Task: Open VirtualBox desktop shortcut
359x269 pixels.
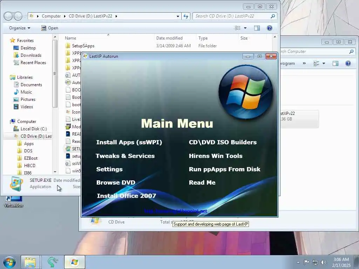Action: tap(14, 201)
